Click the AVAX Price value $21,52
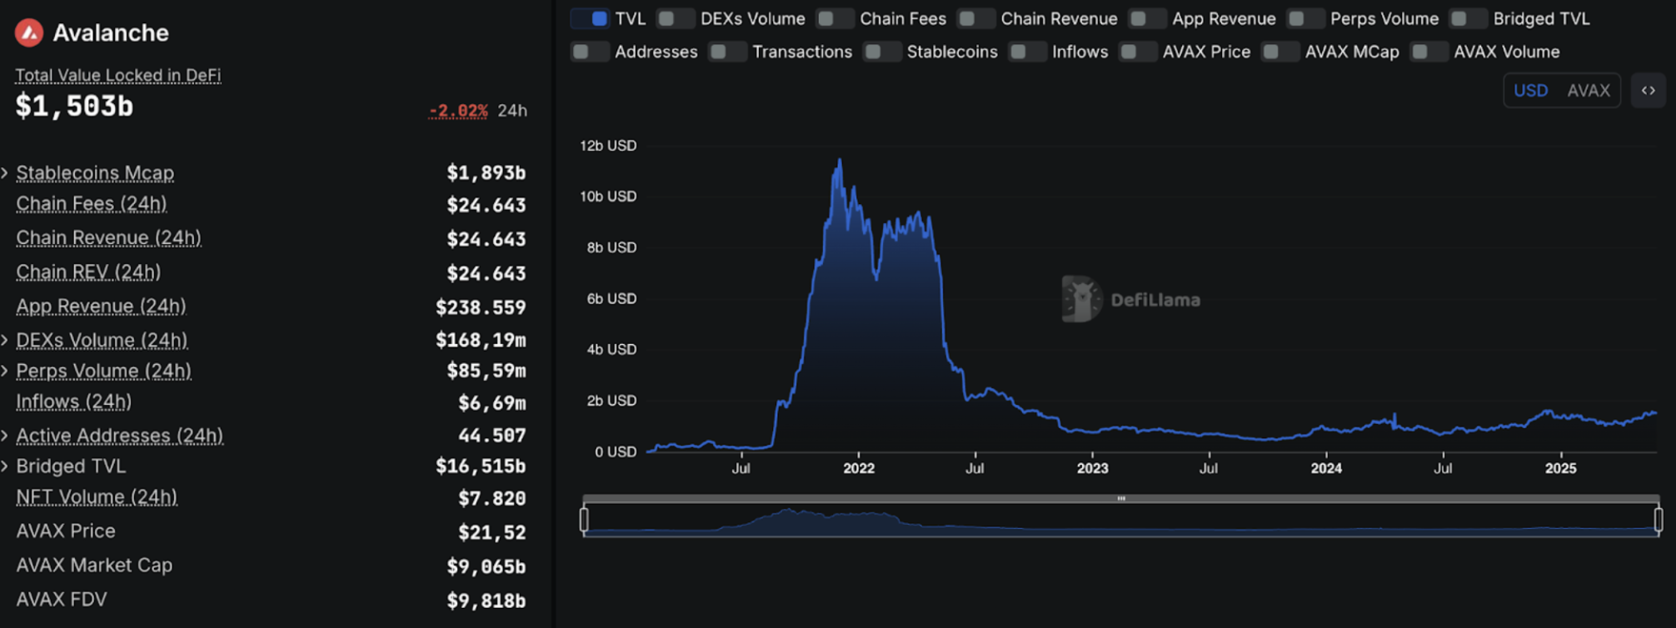The height and width of the screenshot is (628, 1676). [x=491, y=532]
